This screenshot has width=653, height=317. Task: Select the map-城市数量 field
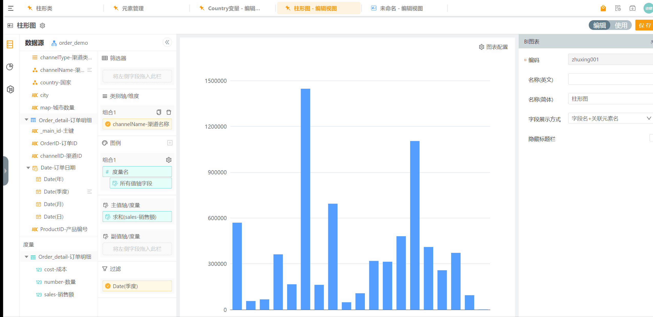[x=57, y=108]
